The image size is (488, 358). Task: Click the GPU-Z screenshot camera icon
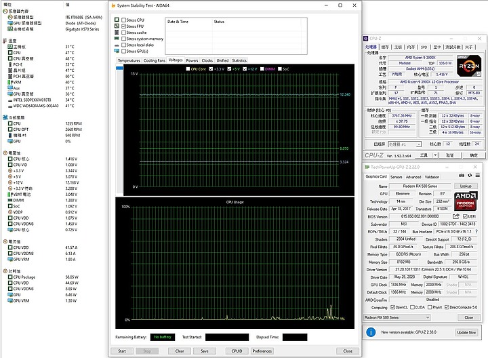462,176
